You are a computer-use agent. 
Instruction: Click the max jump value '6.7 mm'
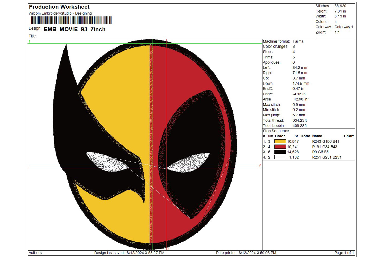[x=299, y=115]
